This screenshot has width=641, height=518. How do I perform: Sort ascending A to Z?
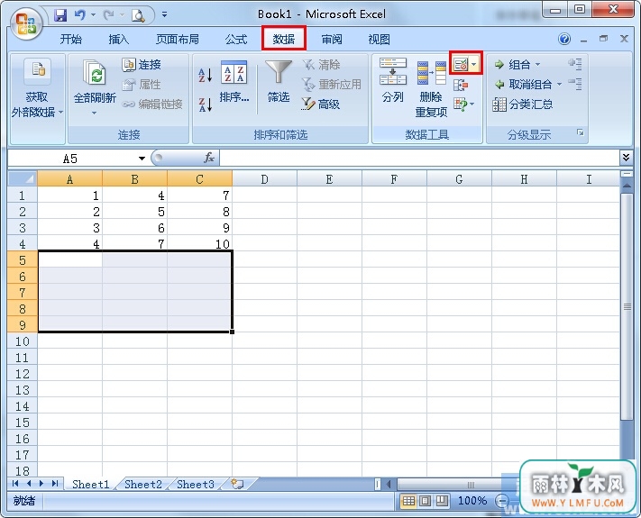(205, 75)
